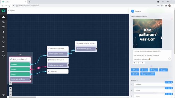The height and width of the screenshot is (98, 175).
Task: Select the green Одежда button in START node
Action: point(20,64)
